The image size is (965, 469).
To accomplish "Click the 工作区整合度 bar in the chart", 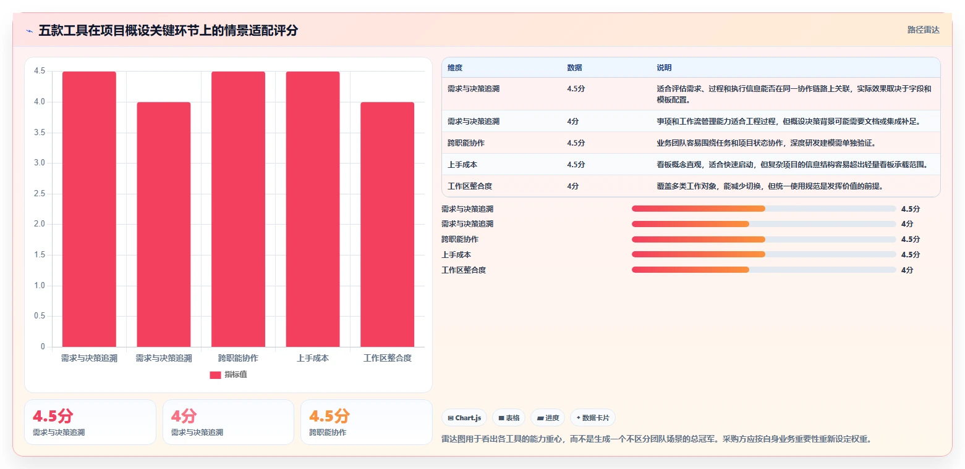I will [387, 225].
